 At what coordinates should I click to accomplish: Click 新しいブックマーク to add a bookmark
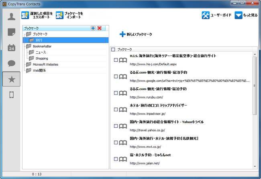(136, 34)
